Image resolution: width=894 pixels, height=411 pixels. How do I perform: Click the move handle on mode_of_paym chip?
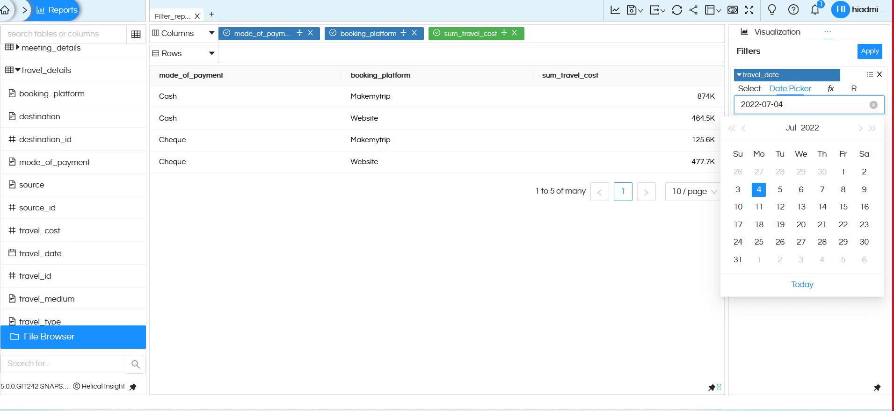tap(299, 33)
